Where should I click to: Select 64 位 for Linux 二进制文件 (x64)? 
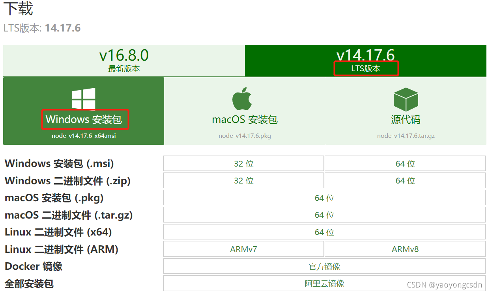click(325, 232)
